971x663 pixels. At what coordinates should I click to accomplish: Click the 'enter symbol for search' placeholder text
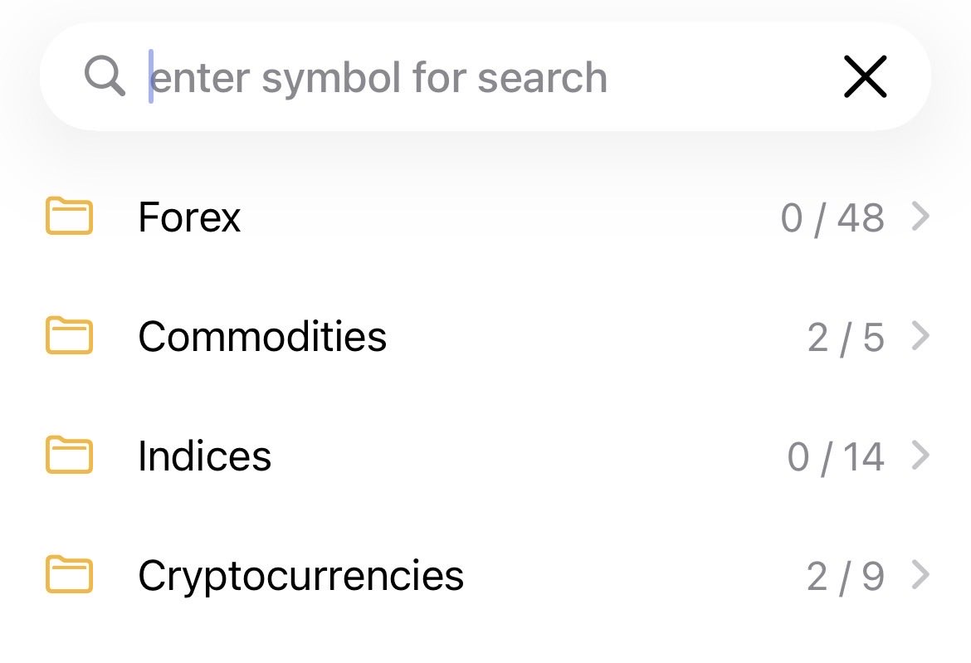pos(380,77)
